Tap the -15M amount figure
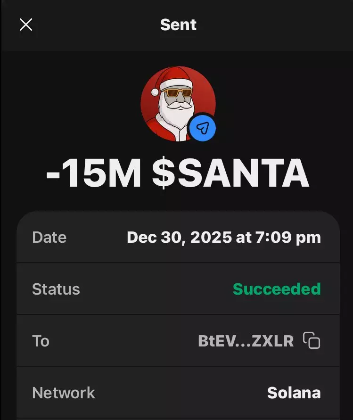Viewport: 353px width, 420px height. tap(93, 173)
